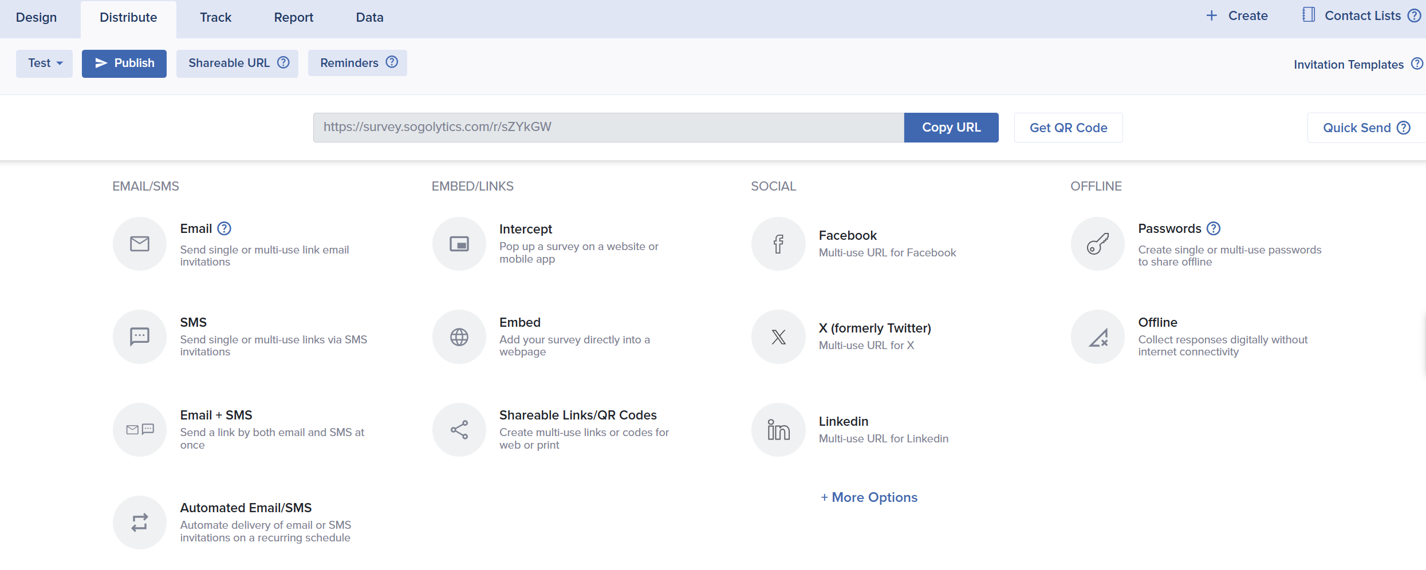1426x570 pixels.
Task: Expand More Options under Social
Action: 869,497
